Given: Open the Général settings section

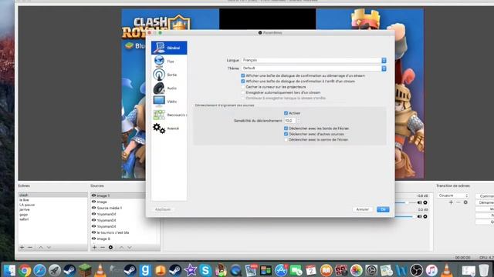Looking at the screenshot, I should click(169, 48).
